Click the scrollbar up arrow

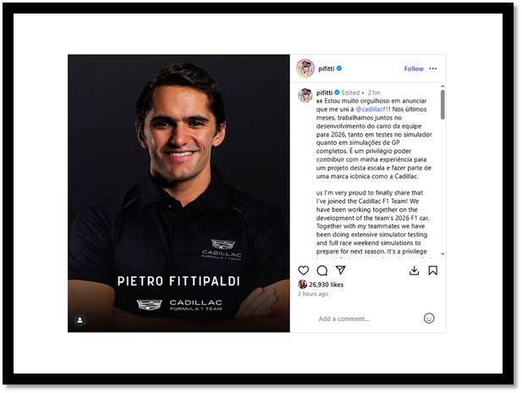point(442,86)
